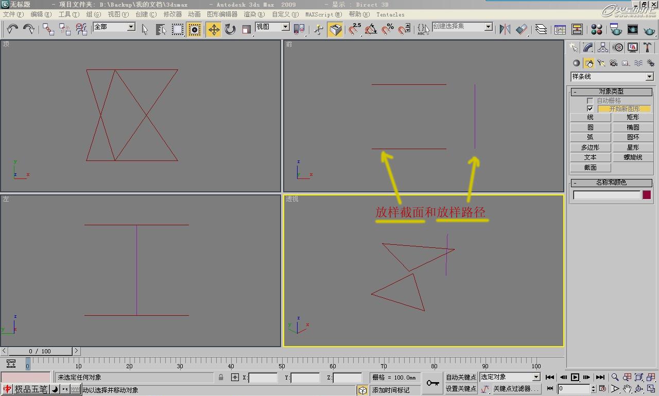Switch to the Utilities hammer tab
This screenshot has height=396, width=659.
tap(648, 47)
